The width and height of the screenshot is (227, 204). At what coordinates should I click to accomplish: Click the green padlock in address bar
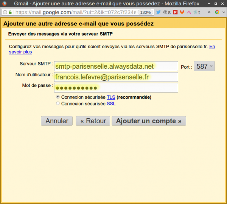coord(10,12)
